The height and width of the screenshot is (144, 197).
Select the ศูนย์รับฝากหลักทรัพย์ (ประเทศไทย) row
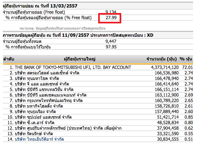pos(98,128)
